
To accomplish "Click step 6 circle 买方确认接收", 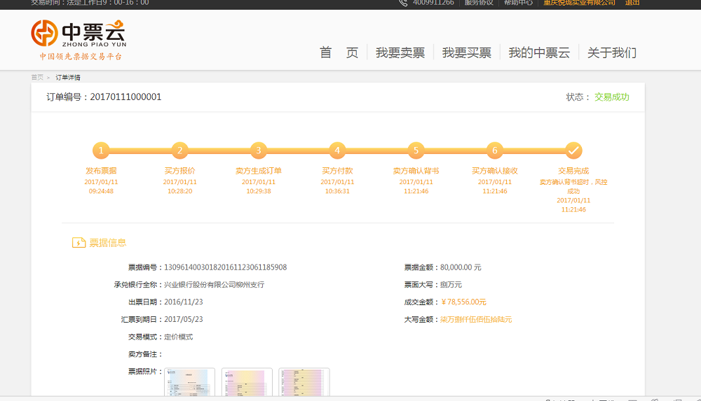I will coord(494,150).
